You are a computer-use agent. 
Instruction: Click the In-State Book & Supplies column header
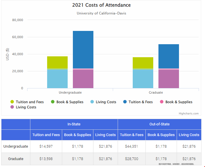(x=77, y=135)
